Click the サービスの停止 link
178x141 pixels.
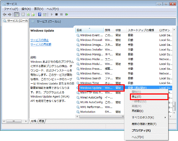tap(39, 40)
